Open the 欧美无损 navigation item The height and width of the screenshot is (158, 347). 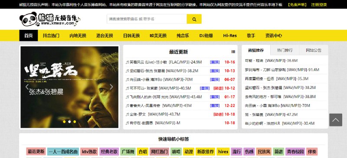point(158,35)
